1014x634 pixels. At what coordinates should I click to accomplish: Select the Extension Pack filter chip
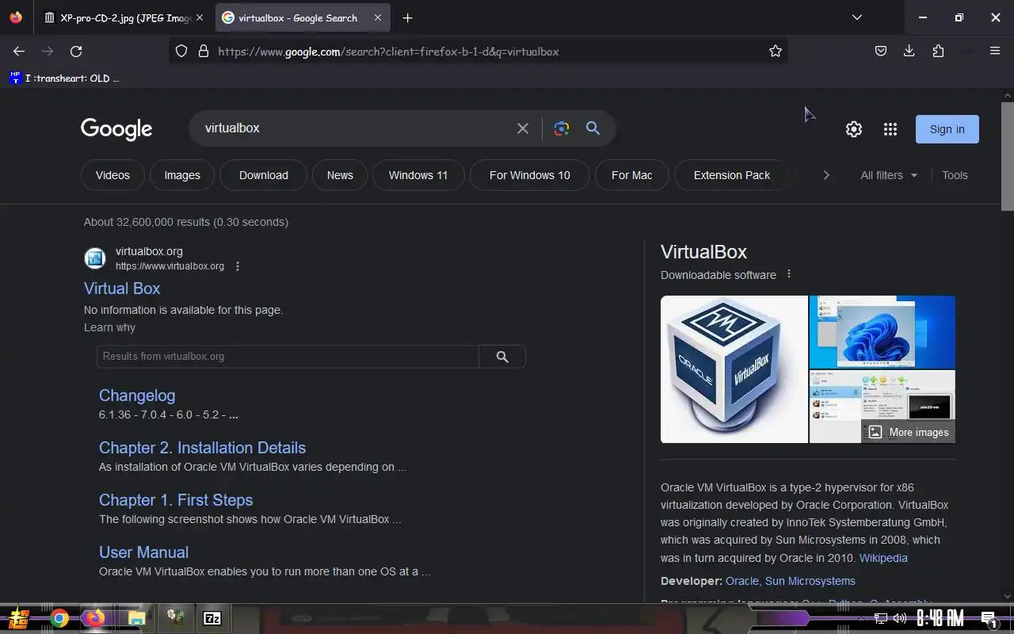point(732,175)
